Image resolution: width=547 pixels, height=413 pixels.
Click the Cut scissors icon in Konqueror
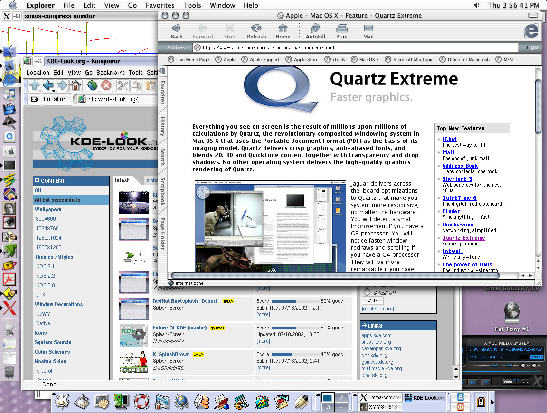(123, 85)
